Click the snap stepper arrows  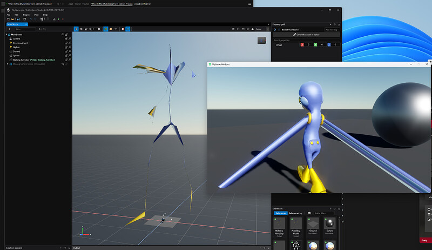click(x=99, y=29)
